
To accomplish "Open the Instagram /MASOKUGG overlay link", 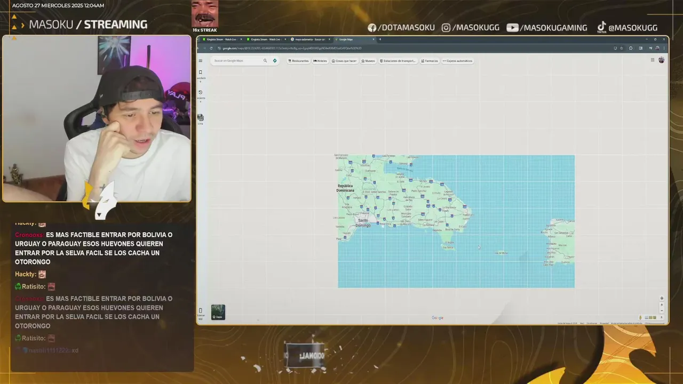I will 470,28.
